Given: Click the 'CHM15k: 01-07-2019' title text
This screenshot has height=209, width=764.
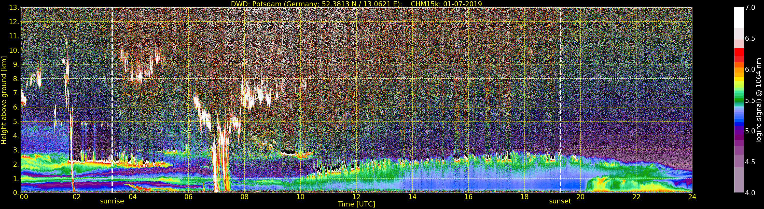Looking at the screenshot, I should (446, 4).
